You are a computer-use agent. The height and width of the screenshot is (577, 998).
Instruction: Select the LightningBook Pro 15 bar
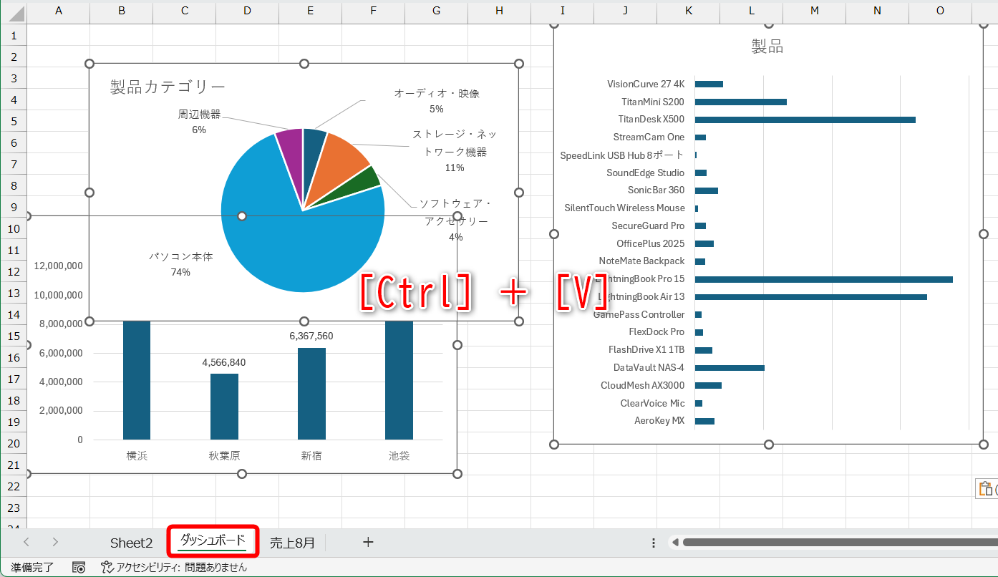(x=824, y=279)
